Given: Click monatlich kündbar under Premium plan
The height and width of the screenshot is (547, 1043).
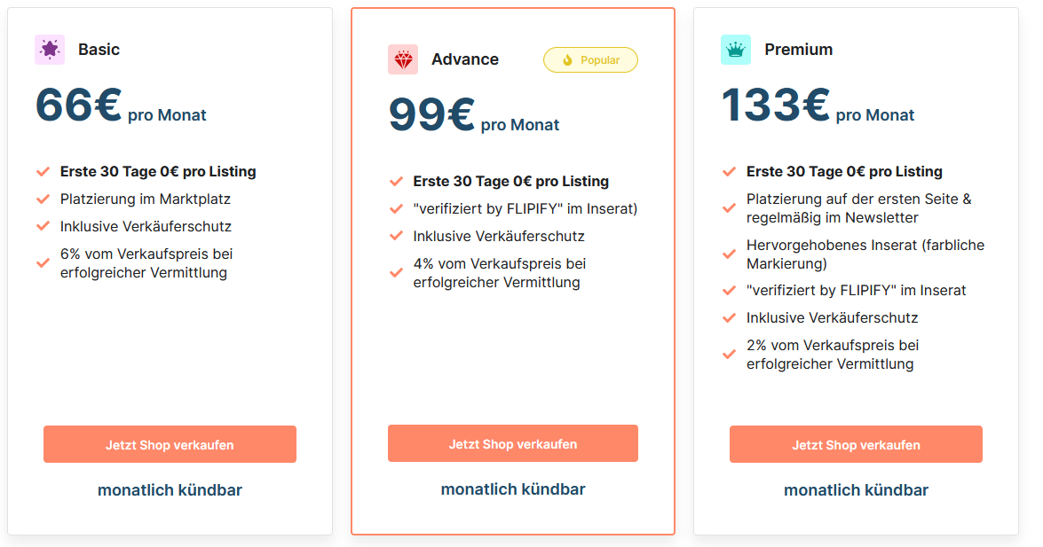Looking at the screenshot, I should point(856,490).
